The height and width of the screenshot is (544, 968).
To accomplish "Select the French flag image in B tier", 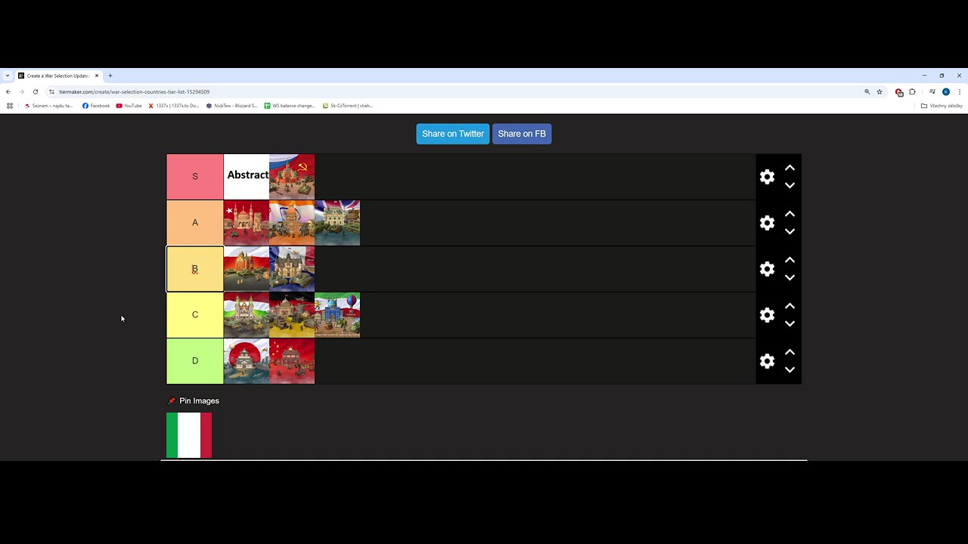I will (x=292, y=269).
